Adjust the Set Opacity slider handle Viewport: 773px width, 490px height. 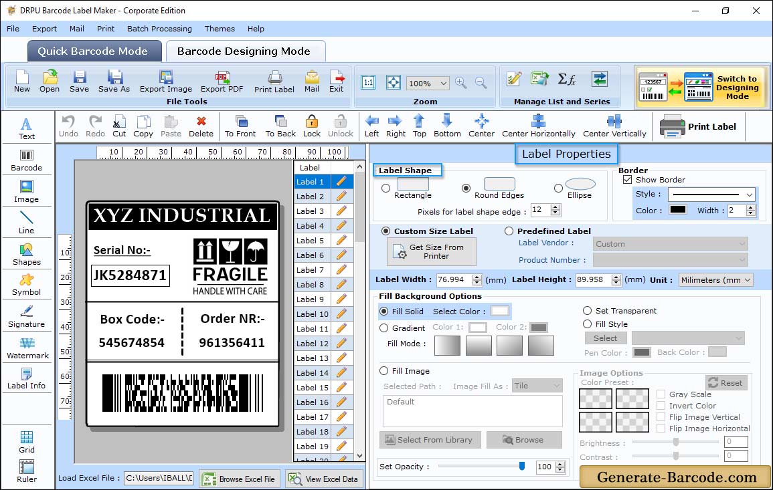522,466
